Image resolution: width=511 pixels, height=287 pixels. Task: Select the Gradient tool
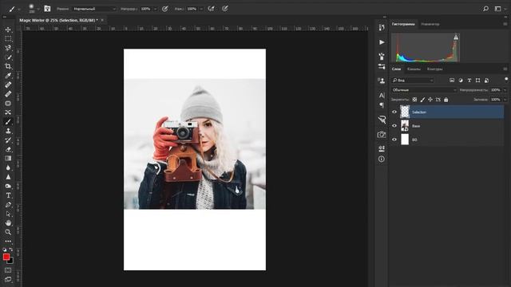click(8, 159)
